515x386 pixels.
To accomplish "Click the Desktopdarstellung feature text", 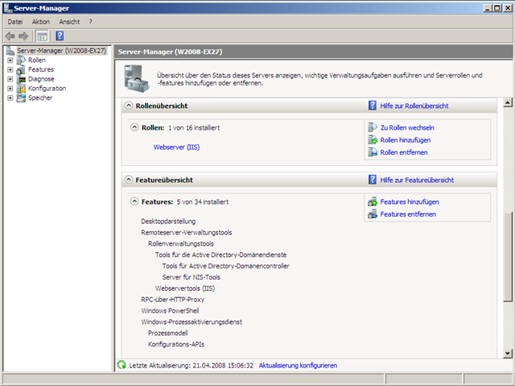I will point(168,222).
